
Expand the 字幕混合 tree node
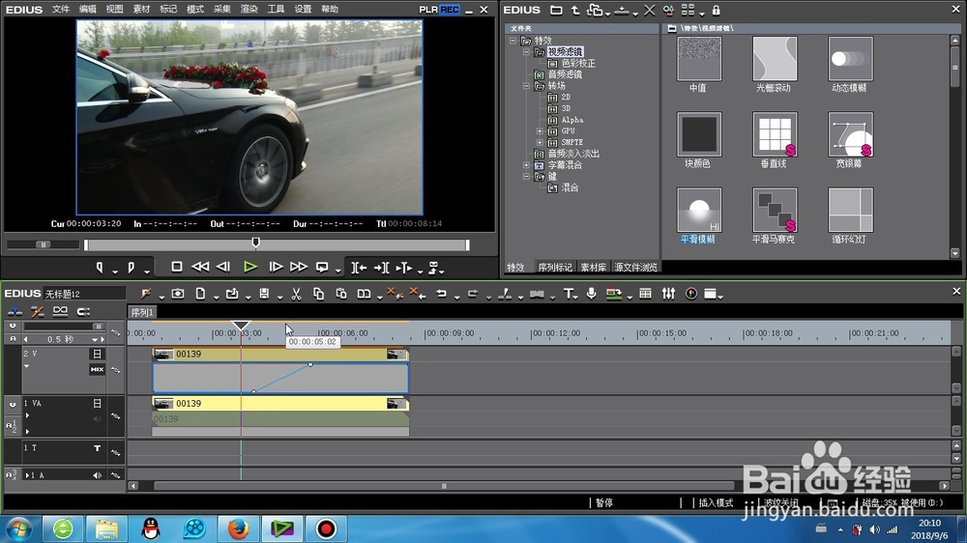click(527, 165)
